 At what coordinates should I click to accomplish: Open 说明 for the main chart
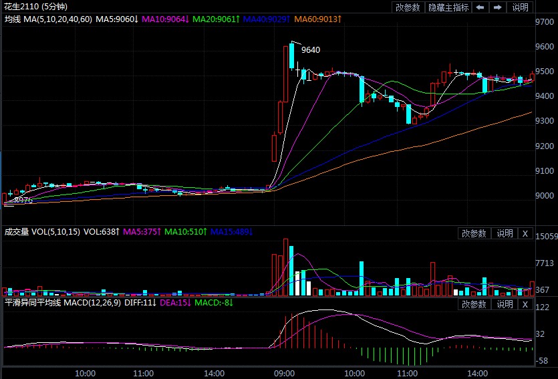click(520, 7)
